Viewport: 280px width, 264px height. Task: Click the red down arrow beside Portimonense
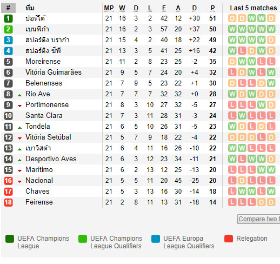[20, 106]
